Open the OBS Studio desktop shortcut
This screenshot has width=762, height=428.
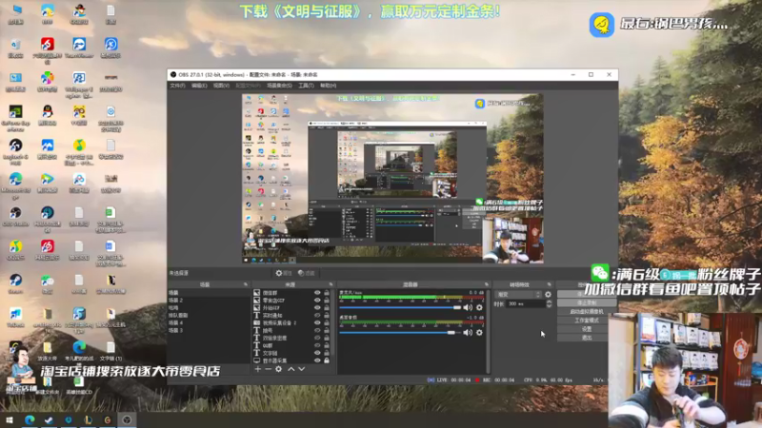15,217
